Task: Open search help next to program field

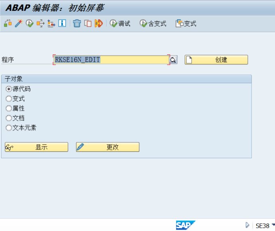Action: point(173,60)
